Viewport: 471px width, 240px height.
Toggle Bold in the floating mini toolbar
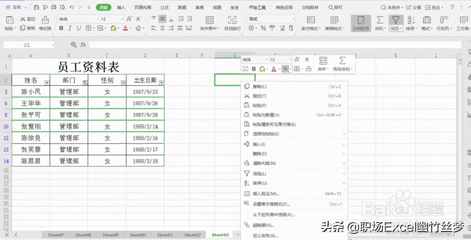[x=254, y=69]
